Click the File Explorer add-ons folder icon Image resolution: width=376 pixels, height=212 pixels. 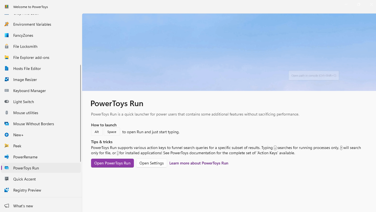tap(7, 57)
